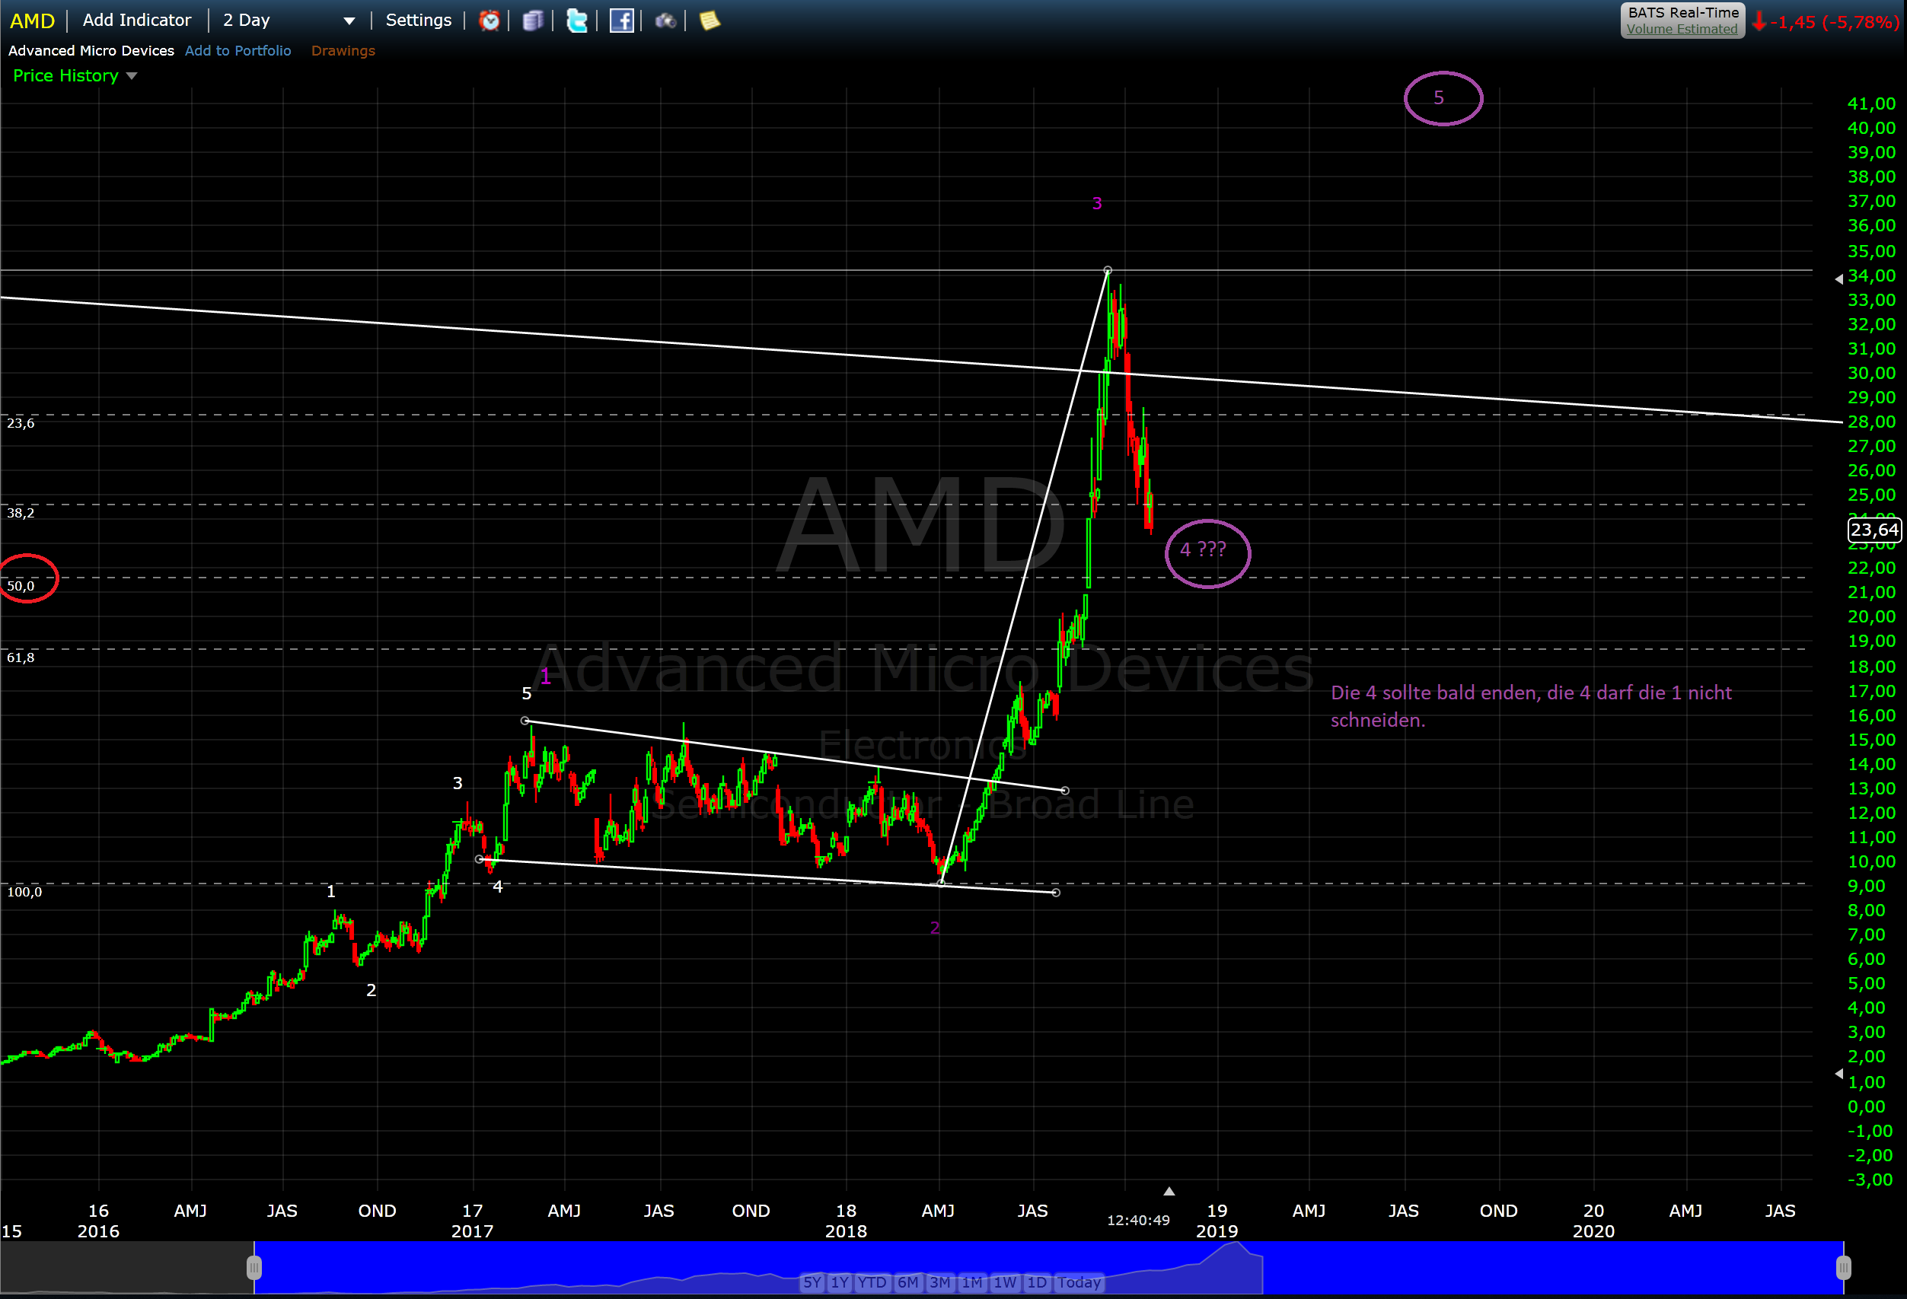
Task: Click the BATS Real-Time Volume Estimated badge
Action: [1682, 21]
